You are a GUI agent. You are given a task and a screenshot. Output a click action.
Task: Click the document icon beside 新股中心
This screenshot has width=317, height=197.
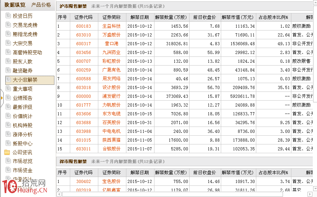pyautogui.click(x=8, y=143)
